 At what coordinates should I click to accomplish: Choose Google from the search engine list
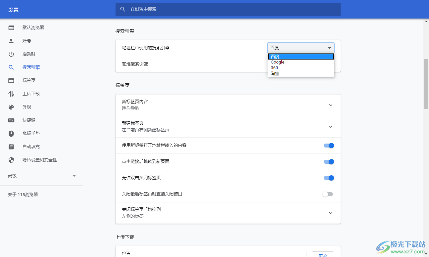pyautogui.click(x=301, y=62)
